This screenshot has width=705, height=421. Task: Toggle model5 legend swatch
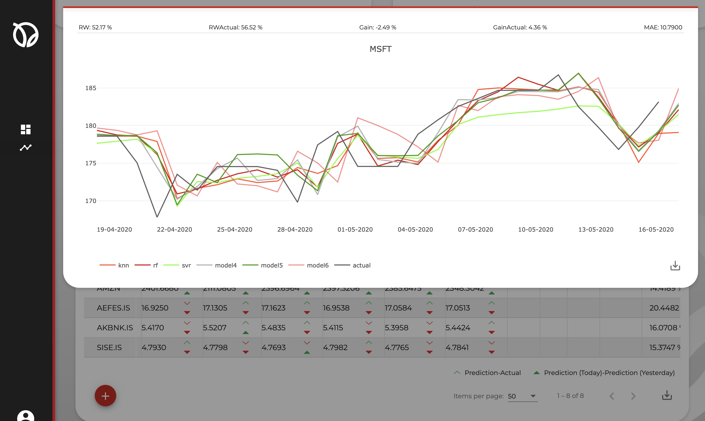pos(250,265)
